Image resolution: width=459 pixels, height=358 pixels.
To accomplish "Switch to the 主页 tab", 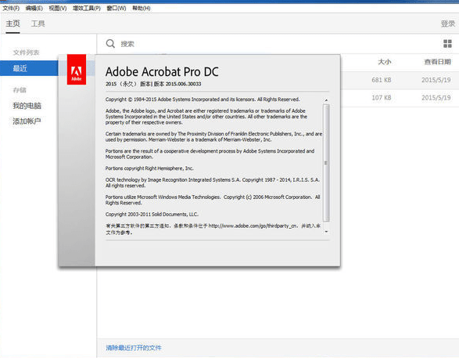I will [x=13, y=24].
